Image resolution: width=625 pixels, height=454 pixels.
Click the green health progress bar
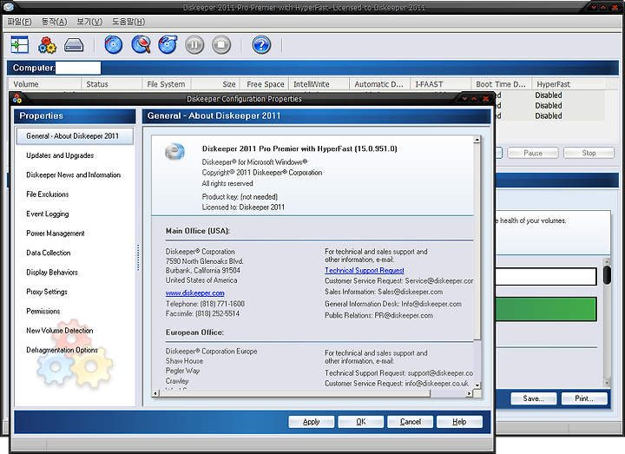tap(546, 309)
